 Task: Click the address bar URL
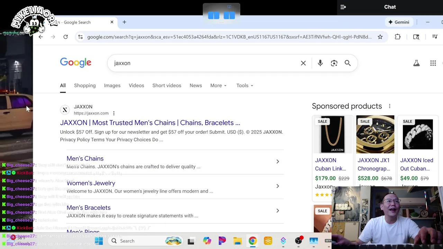pos(229,37)
